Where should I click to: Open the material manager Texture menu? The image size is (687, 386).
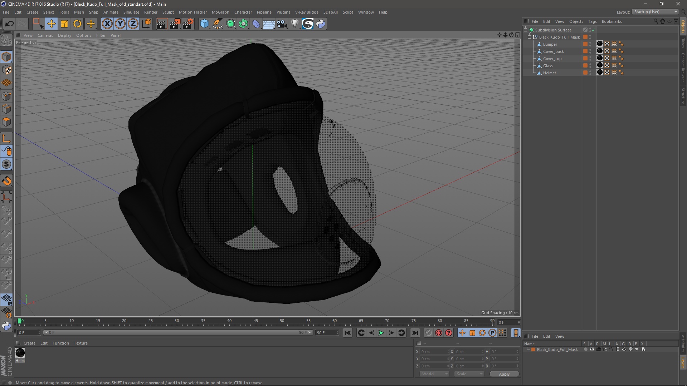[81, 343]
